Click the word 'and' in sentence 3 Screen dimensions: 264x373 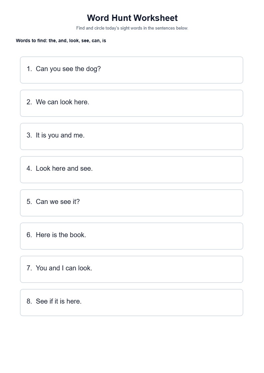coord(66,136)
